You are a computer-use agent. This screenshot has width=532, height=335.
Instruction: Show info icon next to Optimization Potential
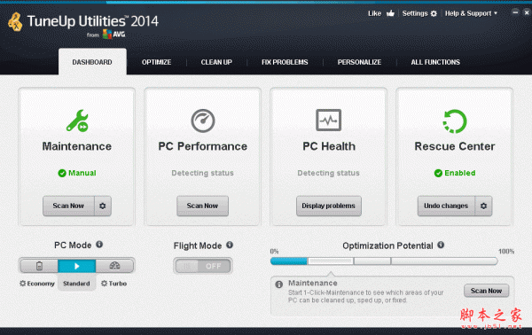(441, 245)
